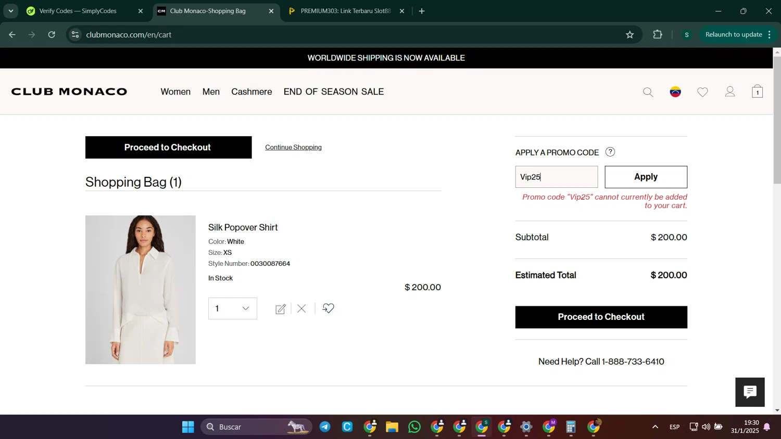
Task: Open the Cashmere menu
Action: tap(251, 92)
